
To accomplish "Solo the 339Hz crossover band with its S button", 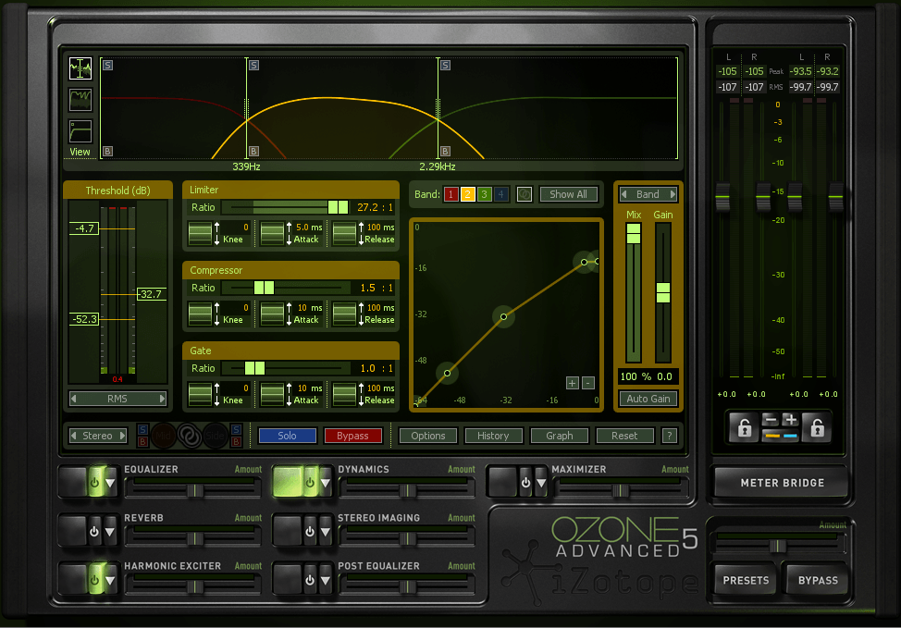I will tap(253, 65).
